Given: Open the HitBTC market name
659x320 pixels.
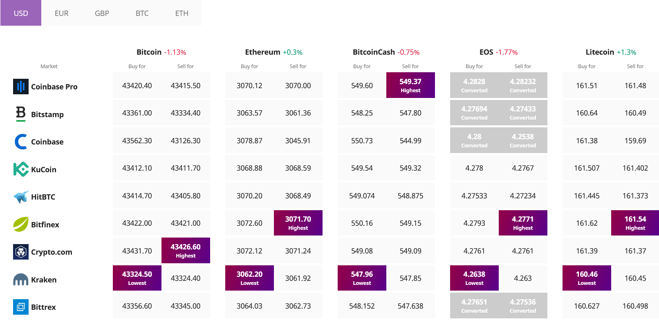Looking at the screenshot, I should point(43,197).
